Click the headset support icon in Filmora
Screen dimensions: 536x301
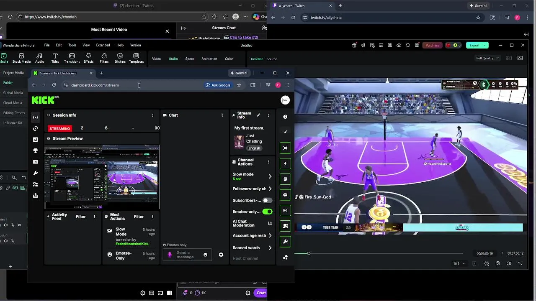pos(408,45)
